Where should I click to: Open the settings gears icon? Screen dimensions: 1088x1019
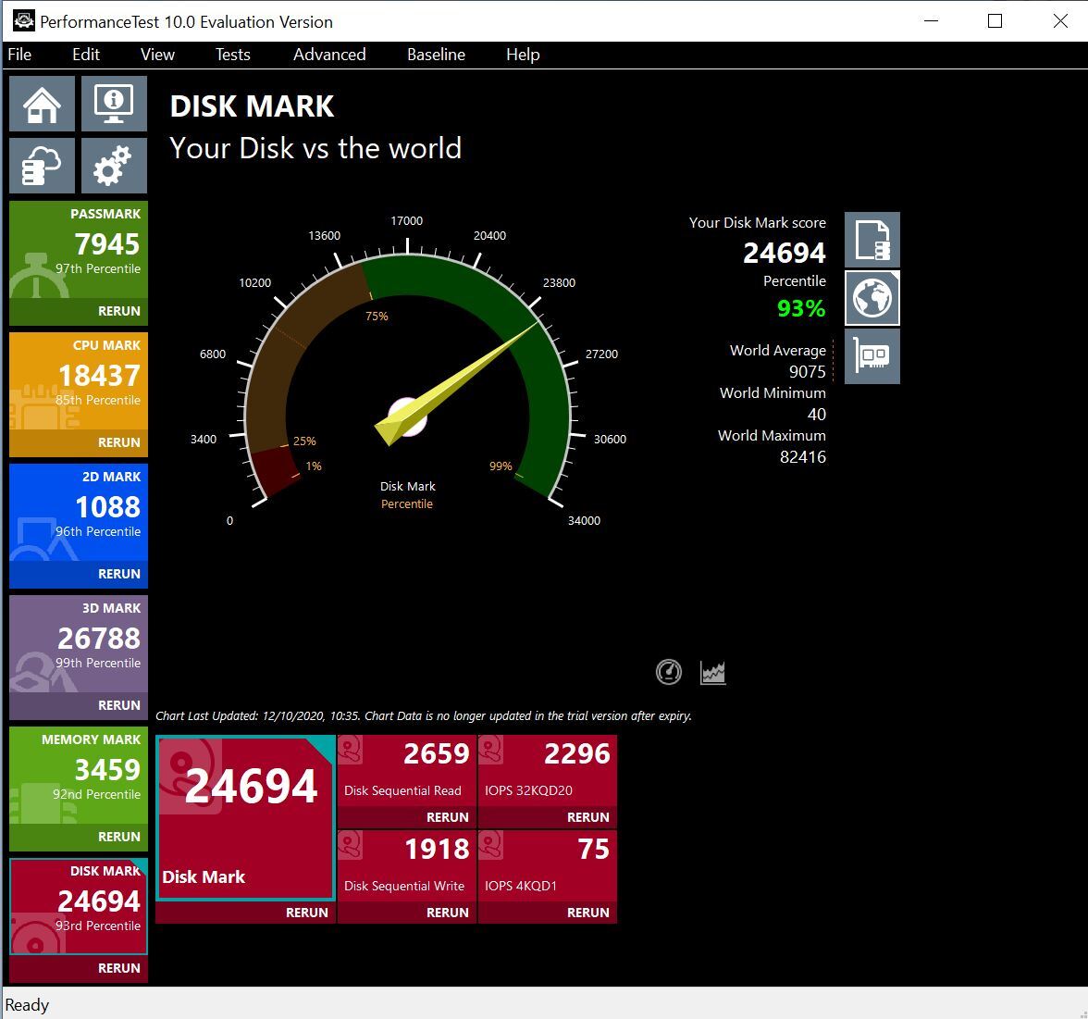coord(114,165)
